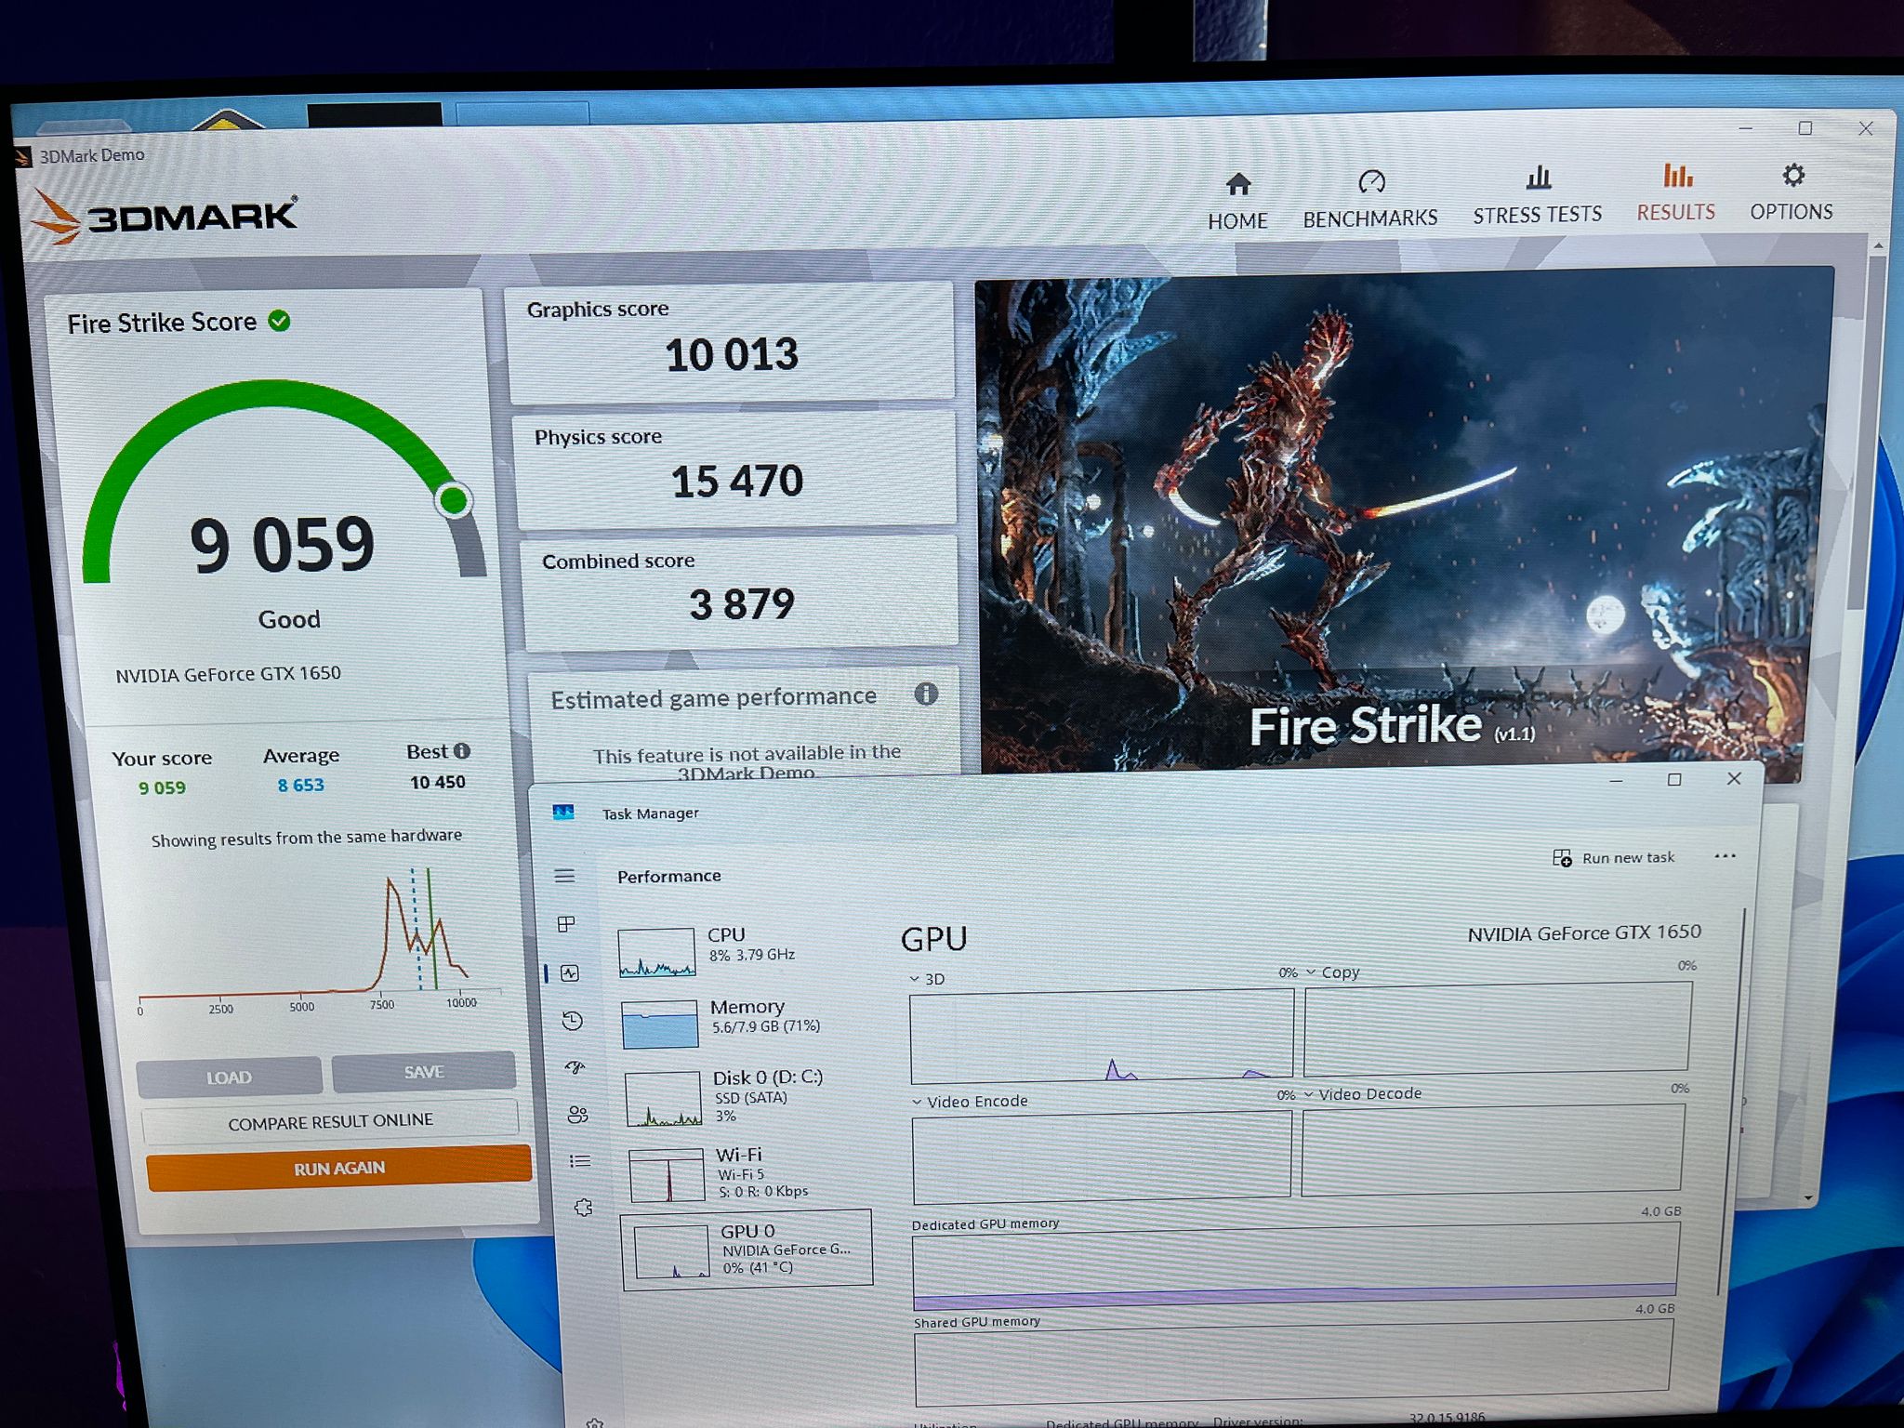Image resolution: width=1904 pixels, height=1428 pixels.
Task: Click the Combined score value 3 879
Action: [x=742, y=604]
